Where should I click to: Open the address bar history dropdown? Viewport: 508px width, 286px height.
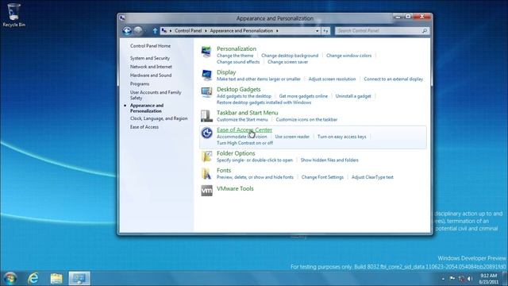click(317, 31)
